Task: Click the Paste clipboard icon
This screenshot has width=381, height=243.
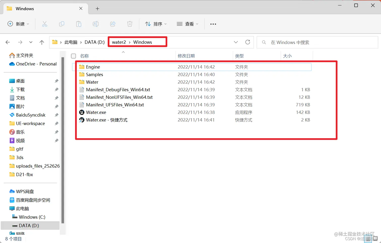Action: pos(79,24)
